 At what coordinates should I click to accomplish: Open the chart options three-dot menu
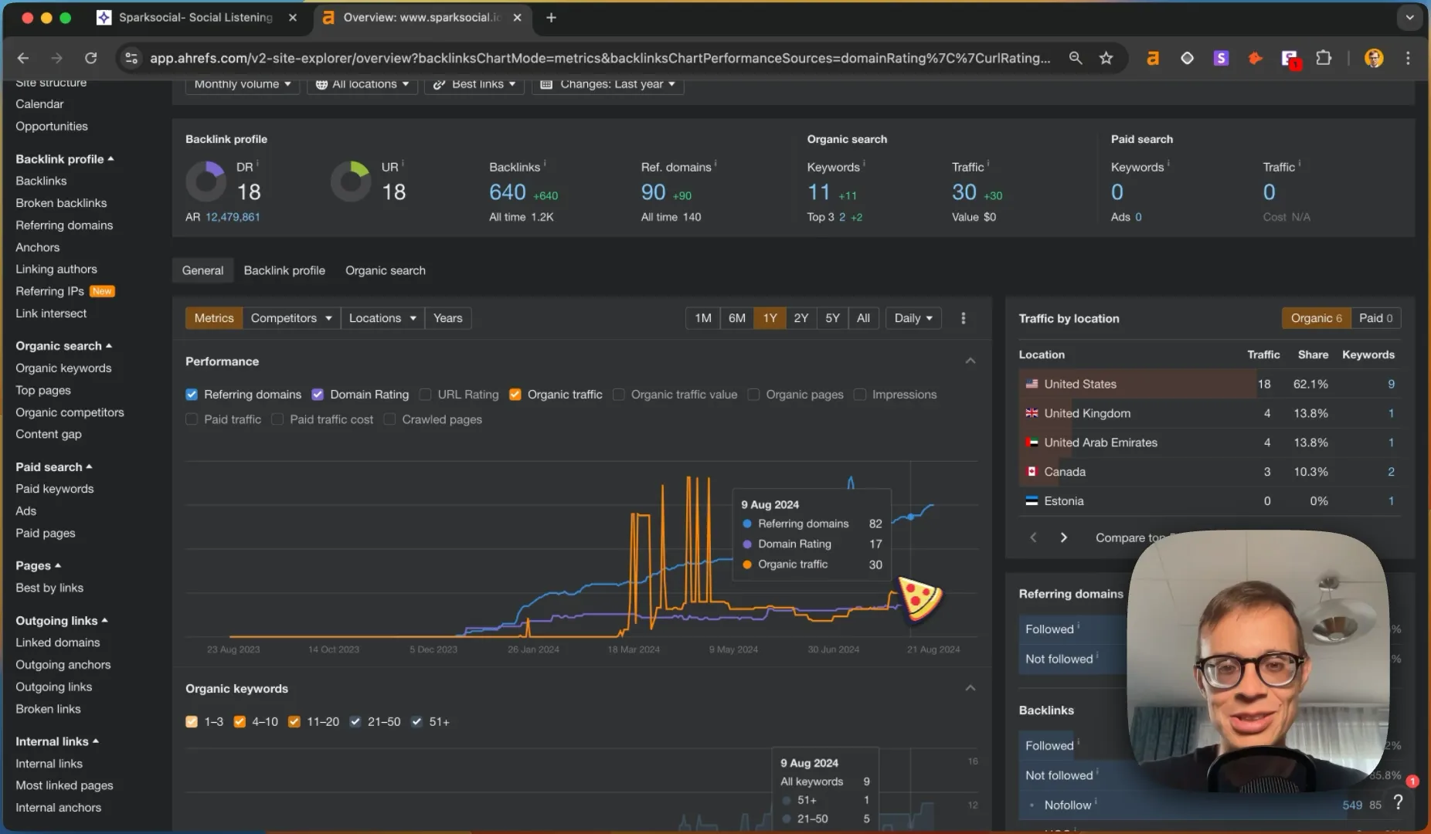click(x=963, y=318)
